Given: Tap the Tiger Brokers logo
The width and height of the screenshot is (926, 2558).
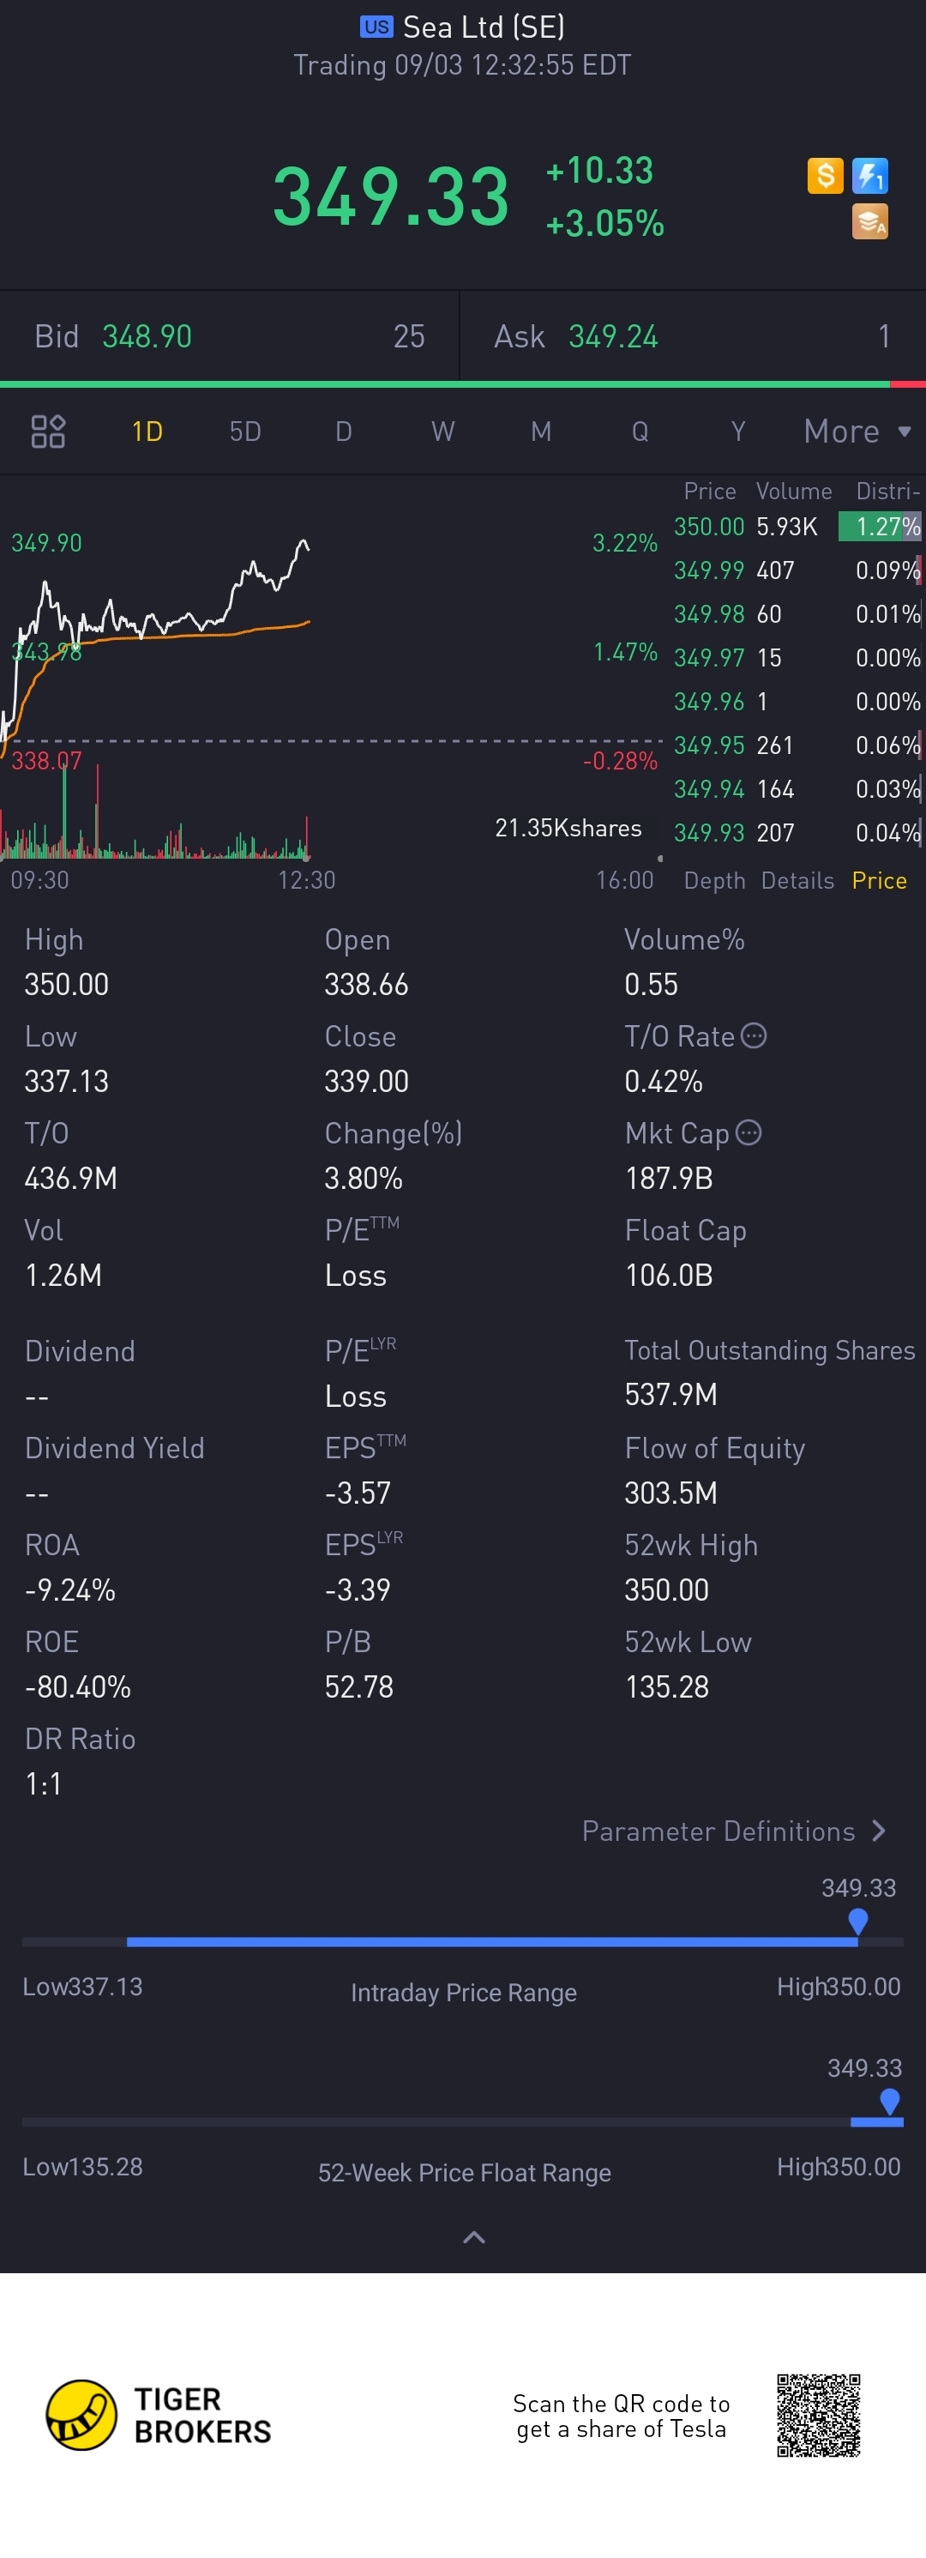Looking at the screenshot, I should (x=159, y=2415).
